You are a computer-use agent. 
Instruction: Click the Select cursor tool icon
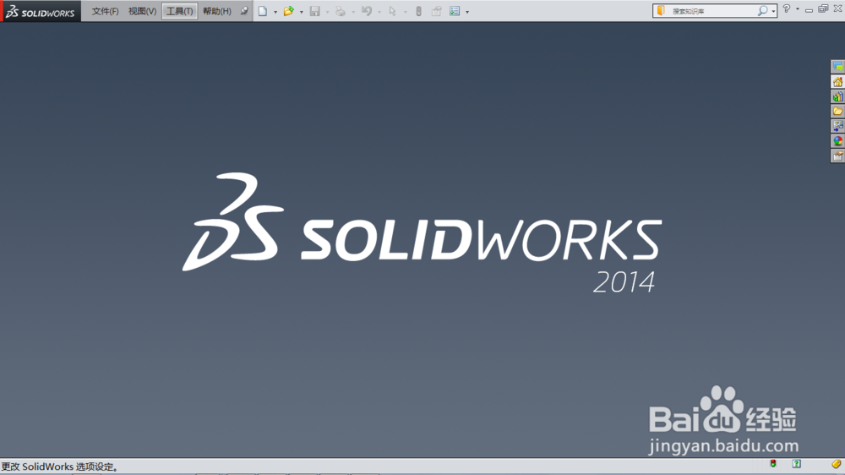click(392, 11)
